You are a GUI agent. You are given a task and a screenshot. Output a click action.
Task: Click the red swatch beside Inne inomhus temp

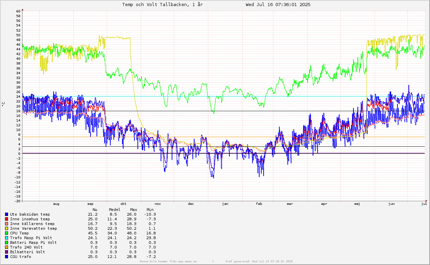coord(6,219)
